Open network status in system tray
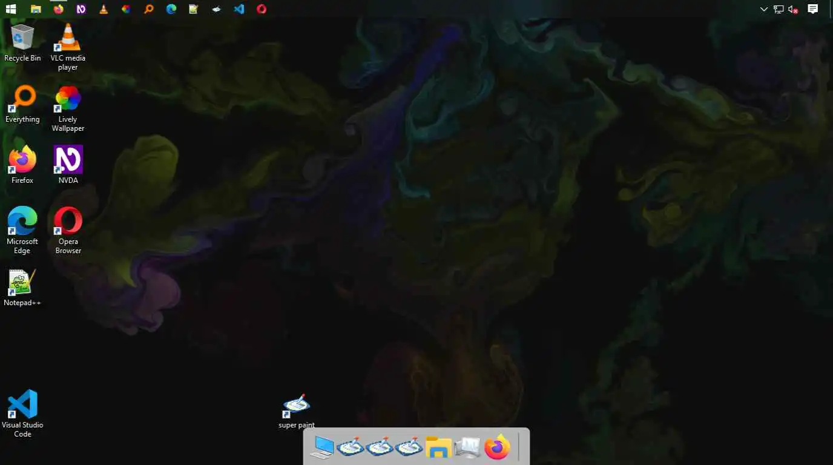Viewport: 833px width, 465px height. [779, 9]
